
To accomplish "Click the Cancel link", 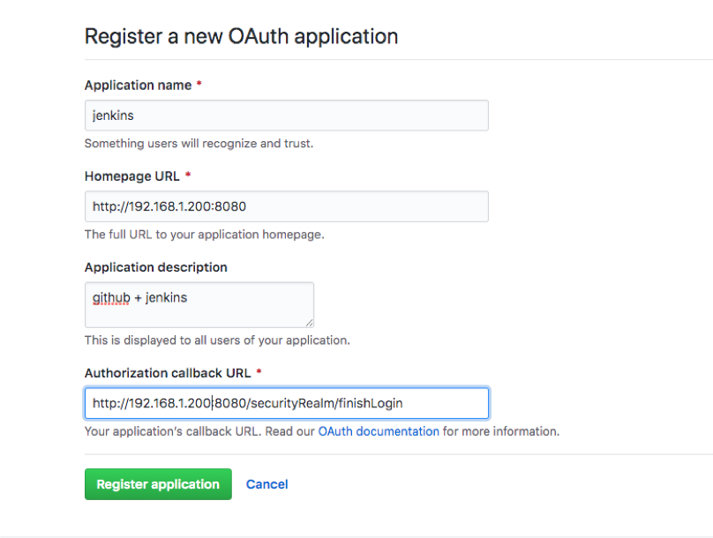I will pos(267,484).
